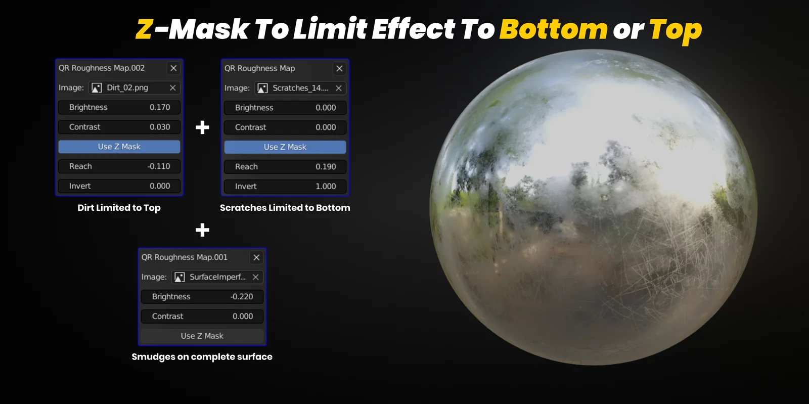Image resolution: width=809 pixels, height=404 pixels.
Task: Click Contrast 0.000 slider in Scratches panel
Action: (x=285, y=127)
